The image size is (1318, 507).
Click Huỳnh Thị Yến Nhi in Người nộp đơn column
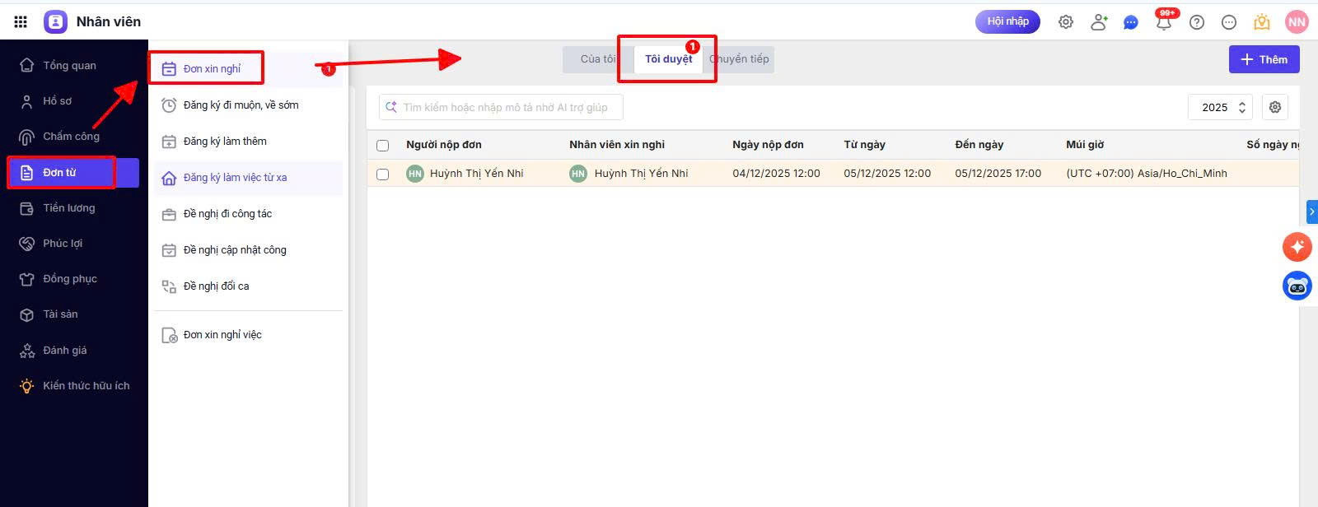click(476, 173)
